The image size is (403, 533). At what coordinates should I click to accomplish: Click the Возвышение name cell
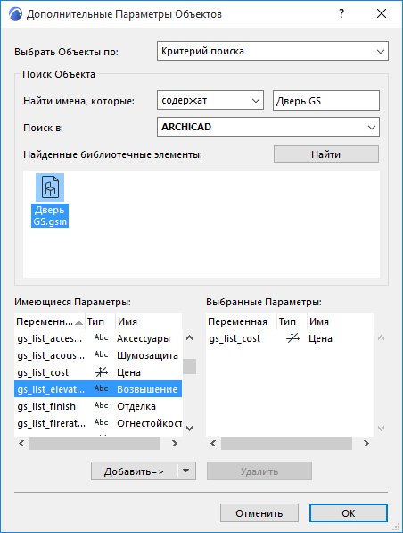(x=147, y=389)
